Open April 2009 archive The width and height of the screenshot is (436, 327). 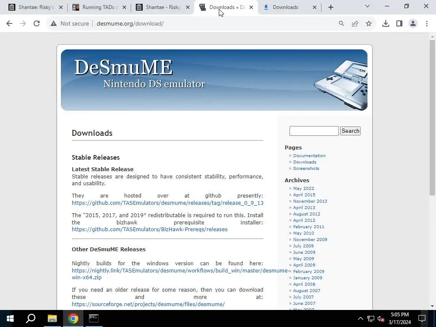[304, 265]
